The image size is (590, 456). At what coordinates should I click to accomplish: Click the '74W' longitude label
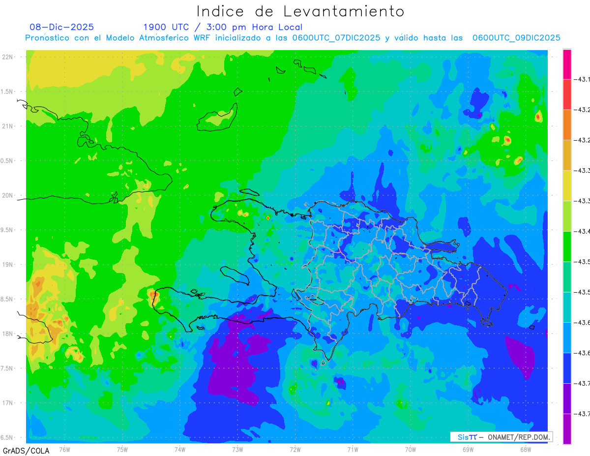coord(180,449)
